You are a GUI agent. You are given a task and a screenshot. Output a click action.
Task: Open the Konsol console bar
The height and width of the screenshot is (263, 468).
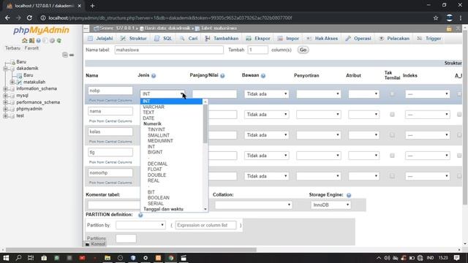[x=96, y=244]
